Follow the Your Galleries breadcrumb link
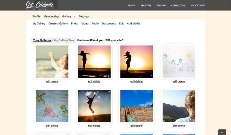Viewport: 231px width, 135px height. tap(42, 40)
